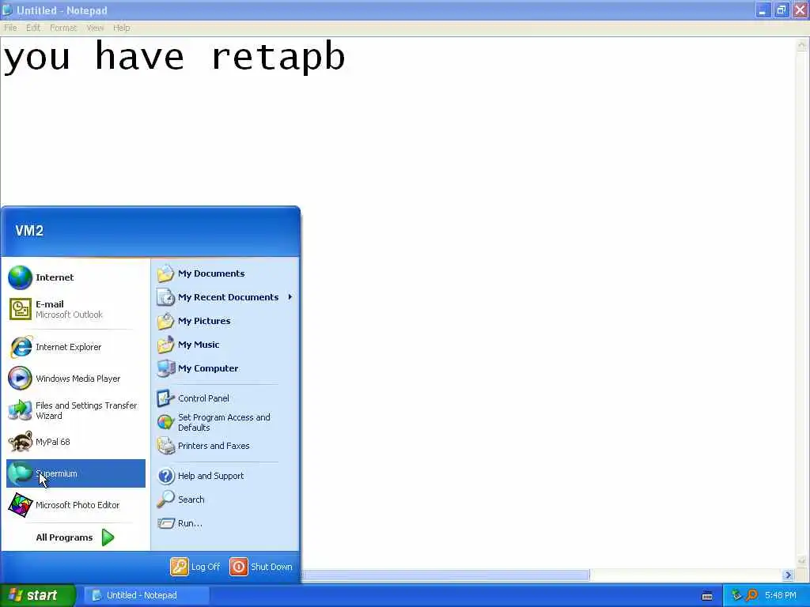
Task: Open Notepad Help menu
Action: 121,28
